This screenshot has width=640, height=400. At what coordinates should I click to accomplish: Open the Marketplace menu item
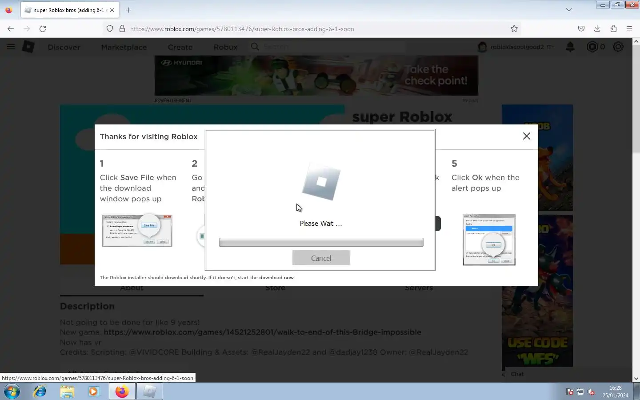pyautogui.click(x=124, y=47)
